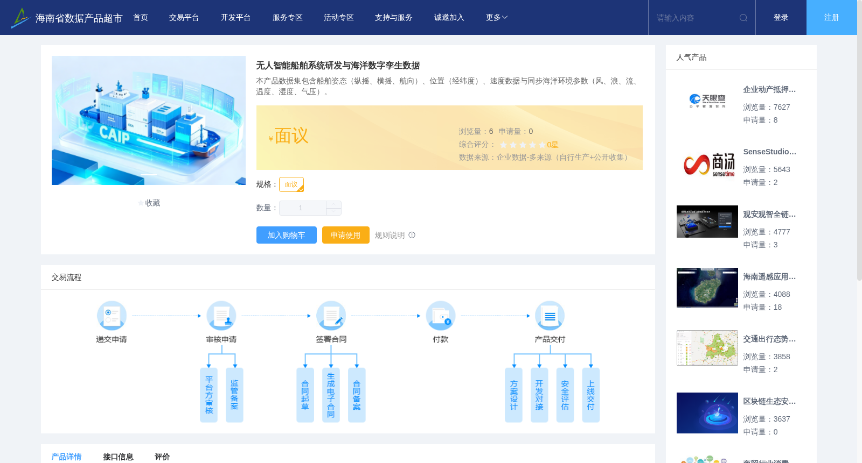The image size is (862, 463).
Task: Click the fifth rating star
Action: tap(542, 145)
